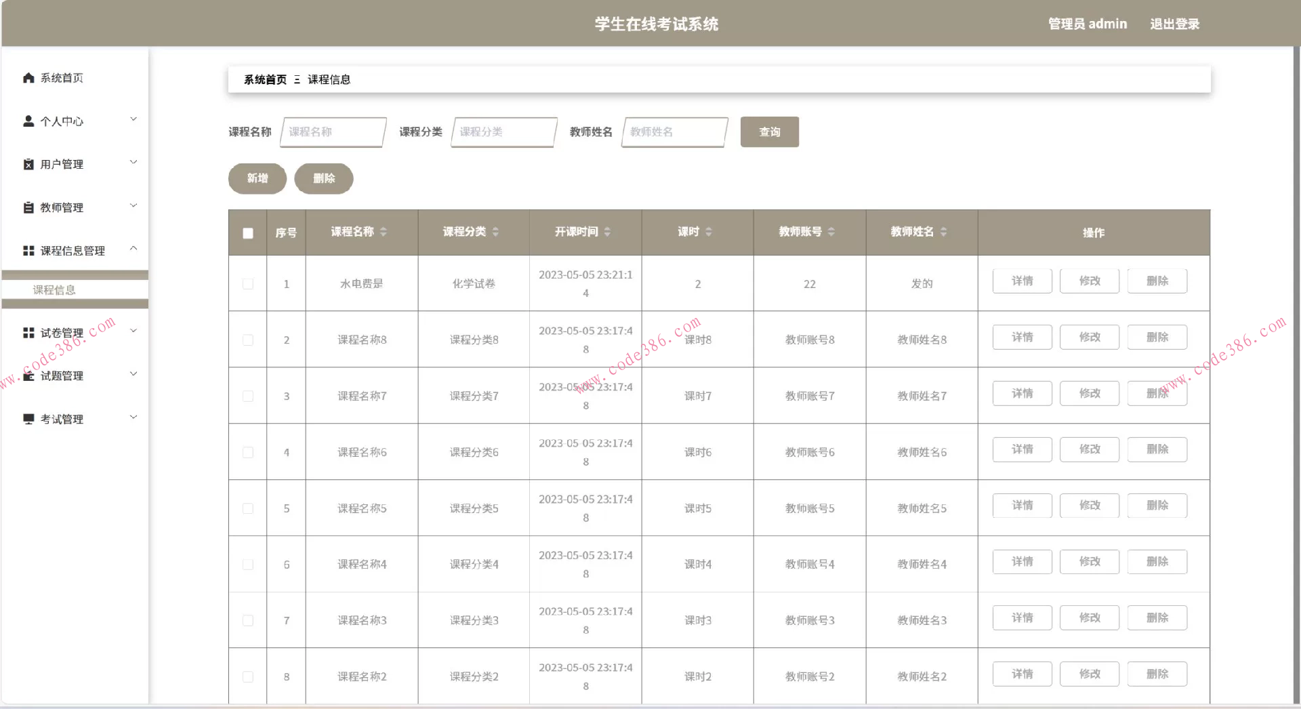Click inside the 课程名称 input field
Image resolution: width=1301 pixels, height=709 pixels.
[x=333, y=131]
